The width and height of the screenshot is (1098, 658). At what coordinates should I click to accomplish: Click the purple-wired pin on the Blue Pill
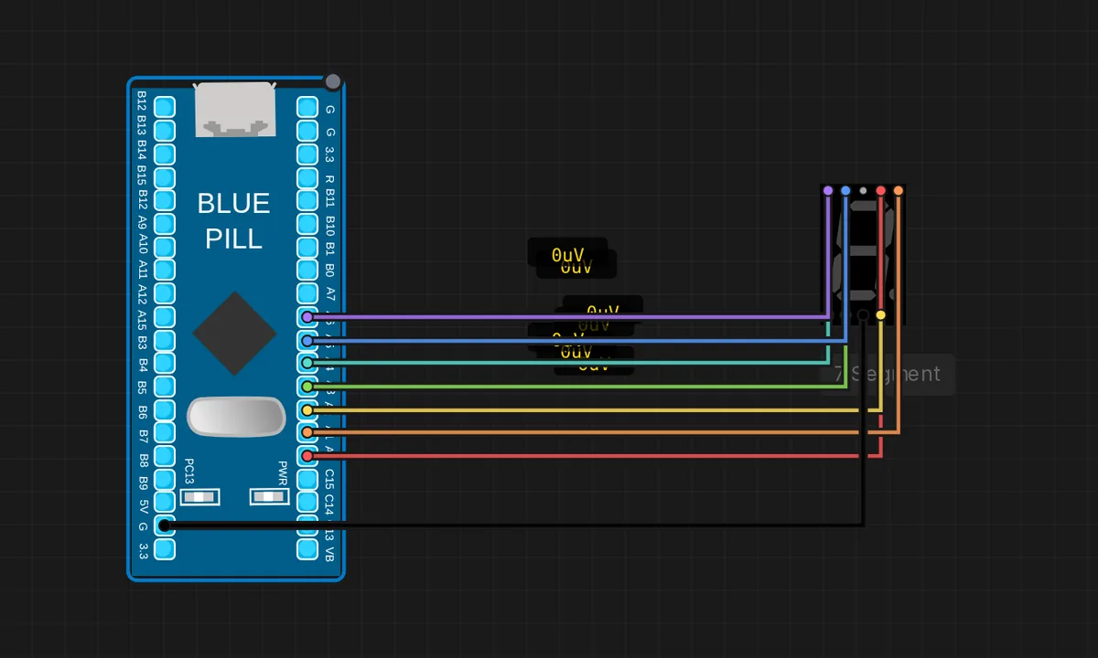(x=307, y=317)
